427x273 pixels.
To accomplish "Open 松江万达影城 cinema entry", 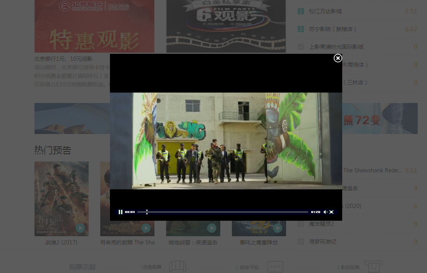I will click(x=325, y=11).
